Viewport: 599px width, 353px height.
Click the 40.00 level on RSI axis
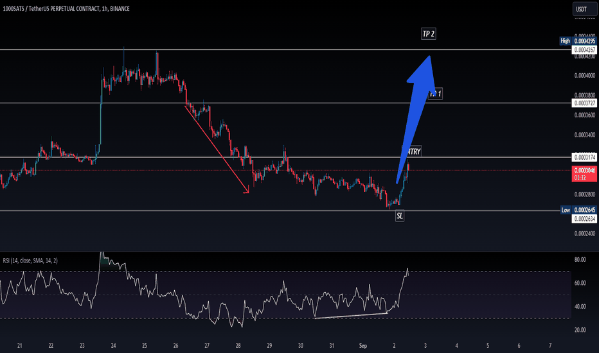(580, 306)
